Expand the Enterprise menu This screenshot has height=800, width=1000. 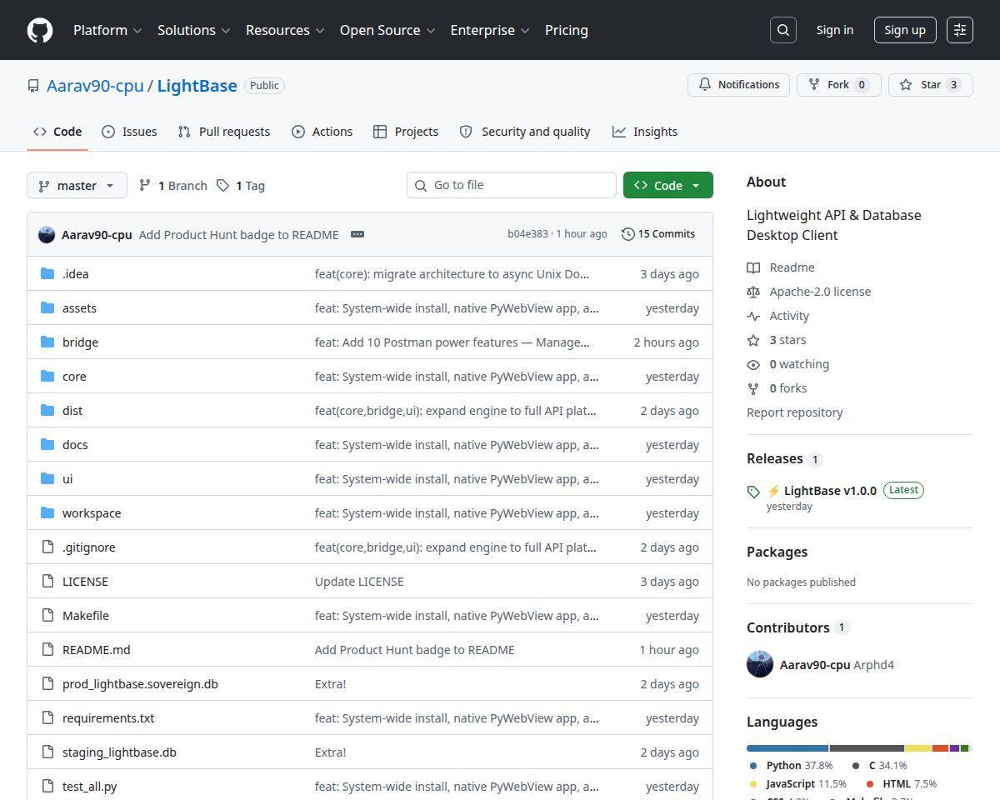490,30
